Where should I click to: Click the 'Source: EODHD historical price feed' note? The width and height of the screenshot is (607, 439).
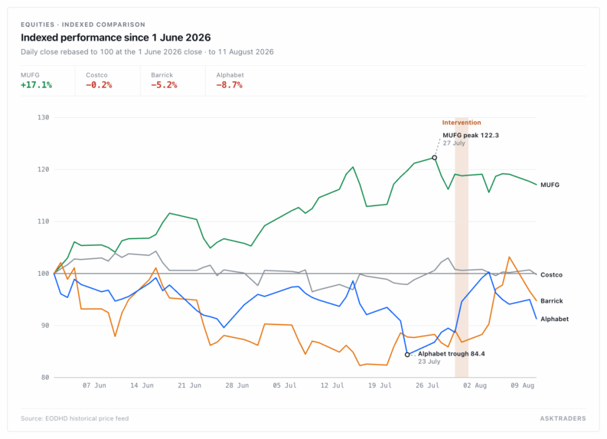pyautogui.click(x=75, y=418)
